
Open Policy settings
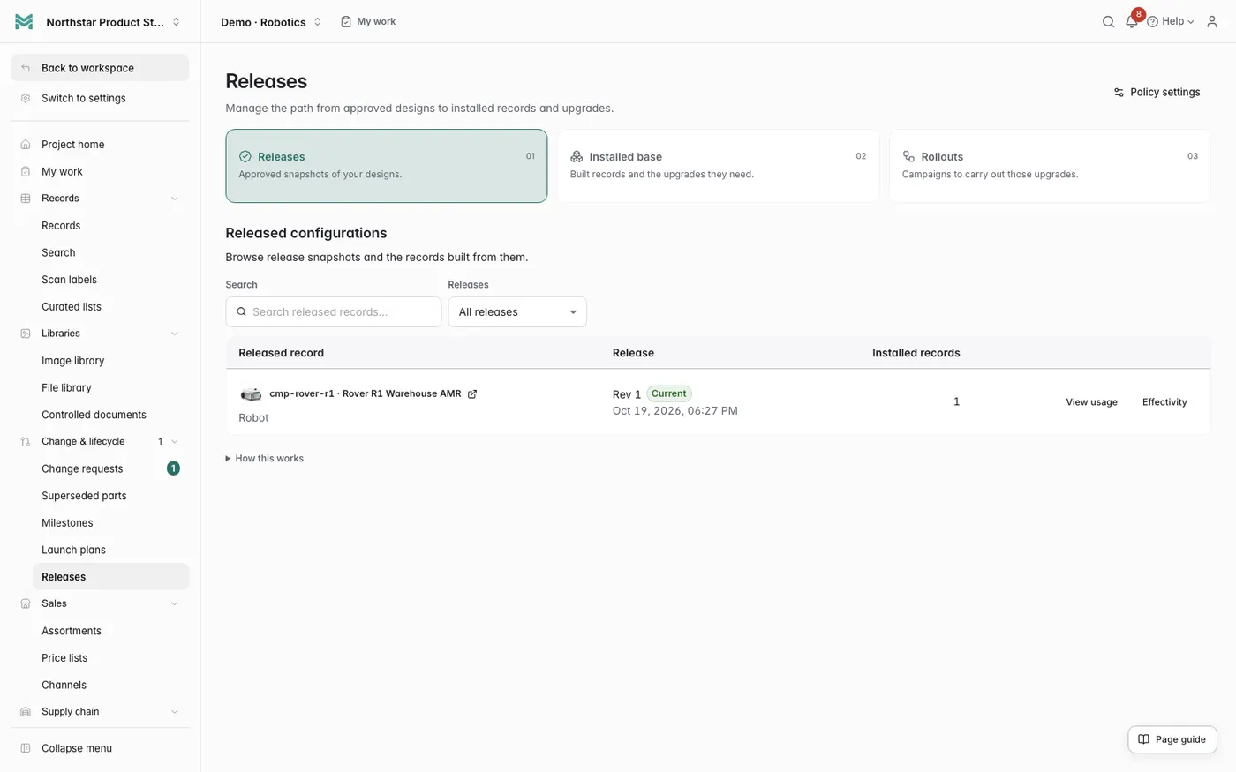coord(1157,92)
